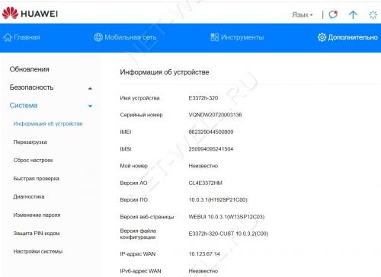Select the Система sidebar section
Image resolution: width=381 pixels, height=277 pixels.
24,106
